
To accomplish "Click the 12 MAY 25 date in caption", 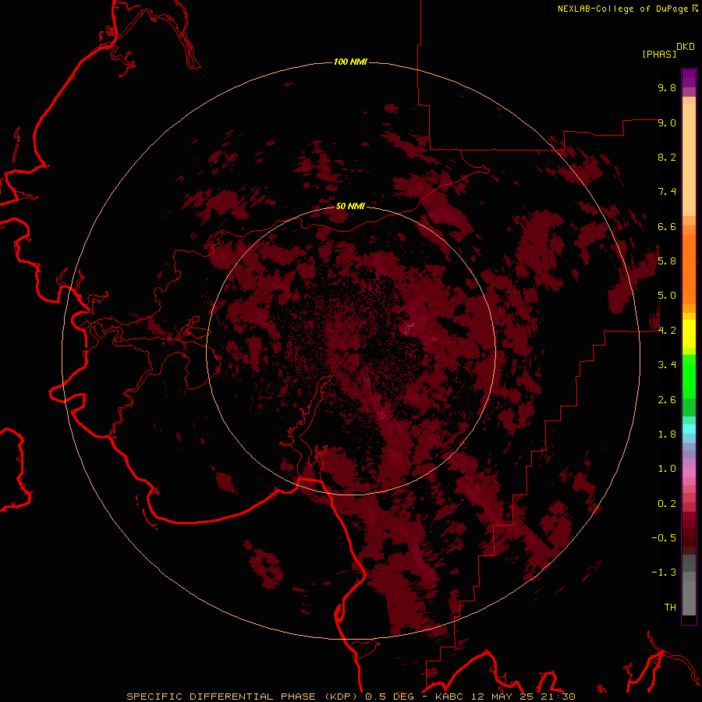I will click(x=504, y=697).
